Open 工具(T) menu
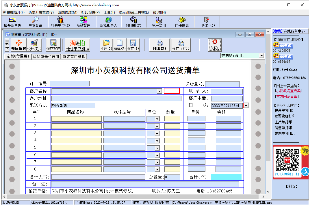This screenshot has width=310, height=206. tap(109, 12)
